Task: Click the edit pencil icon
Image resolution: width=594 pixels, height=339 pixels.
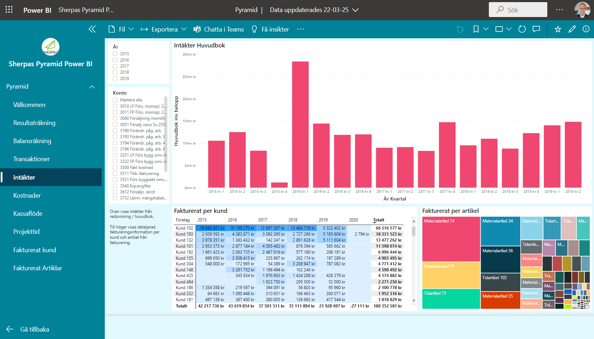Action: click(x=572, y=29)
